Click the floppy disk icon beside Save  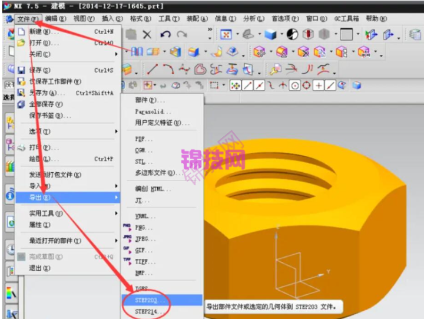click(21, 70)
